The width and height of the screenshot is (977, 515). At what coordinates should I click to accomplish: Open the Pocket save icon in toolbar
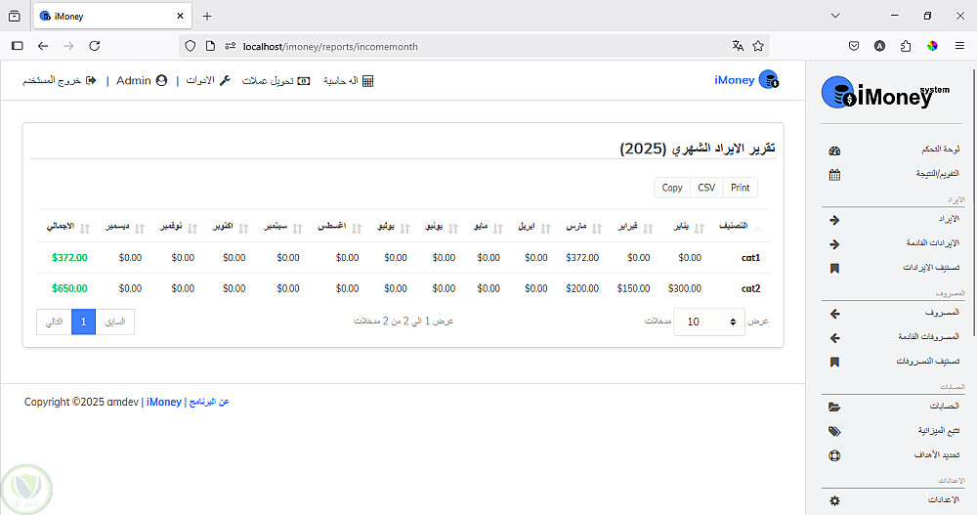click(x=854, y=46)
